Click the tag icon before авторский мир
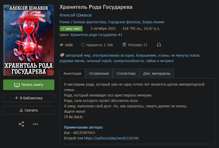The image size is (219, 148). [x=62, y=55]
